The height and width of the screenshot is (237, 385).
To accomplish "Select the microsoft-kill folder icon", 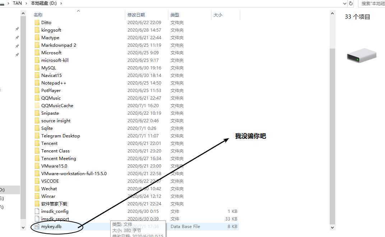I will (x=37, y=60).
